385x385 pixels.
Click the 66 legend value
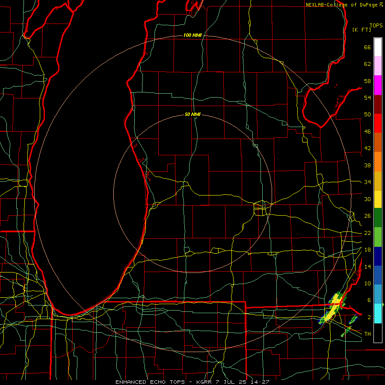367,47
